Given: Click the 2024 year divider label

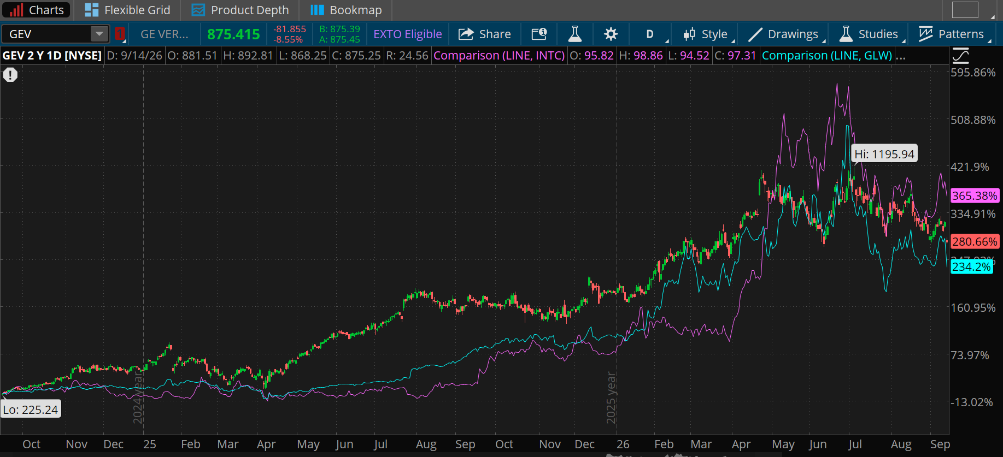Looking at the screenshot, I should tap(138, 397).
